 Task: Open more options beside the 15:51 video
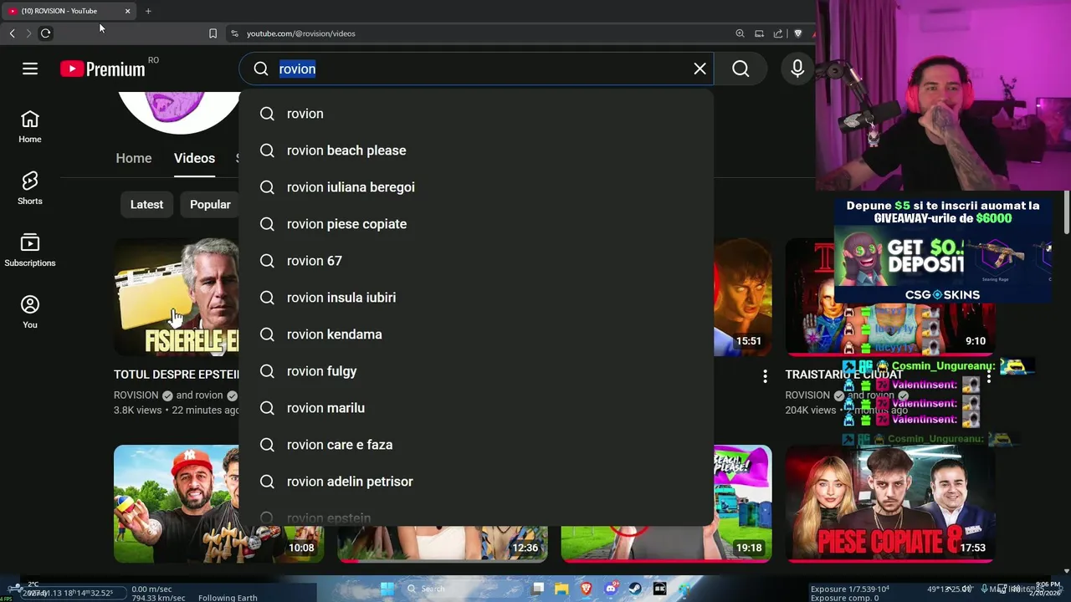[765, 377]
